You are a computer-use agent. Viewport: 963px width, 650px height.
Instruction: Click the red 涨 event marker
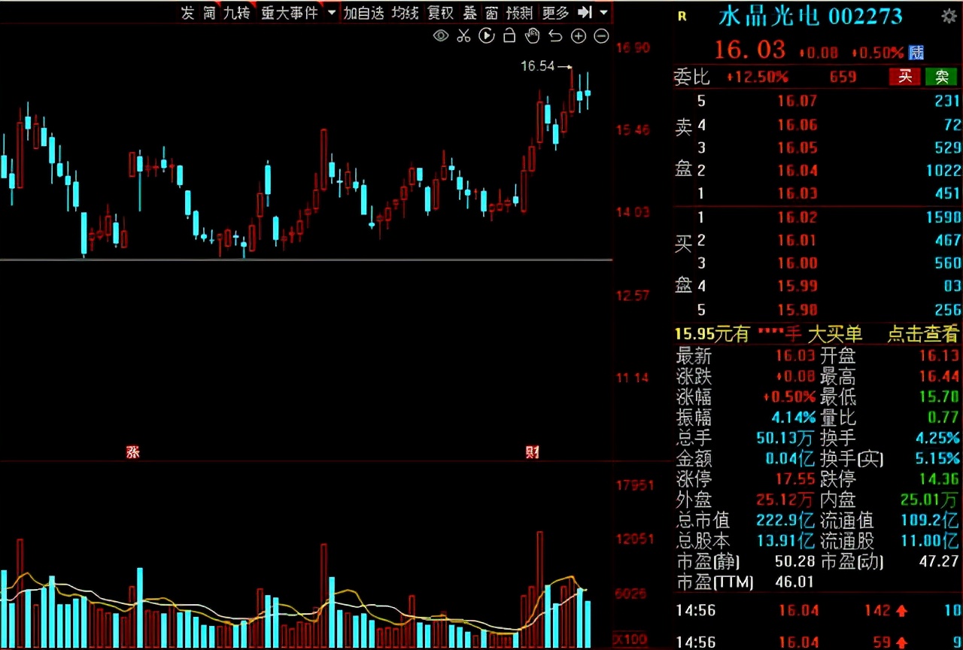coord(133,452)
